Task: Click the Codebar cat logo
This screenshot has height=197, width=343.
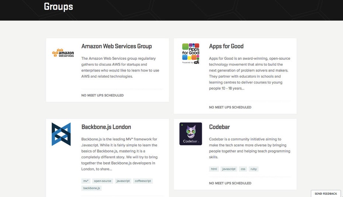Action: coord(191,134)
